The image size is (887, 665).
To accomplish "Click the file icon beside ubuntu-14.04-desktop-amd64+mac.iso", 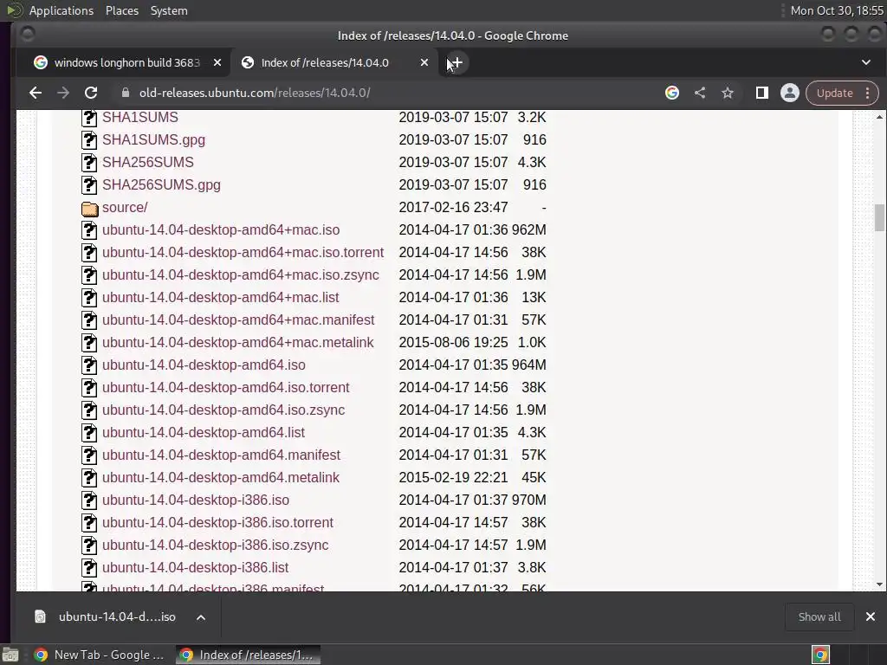I will 89,230.
